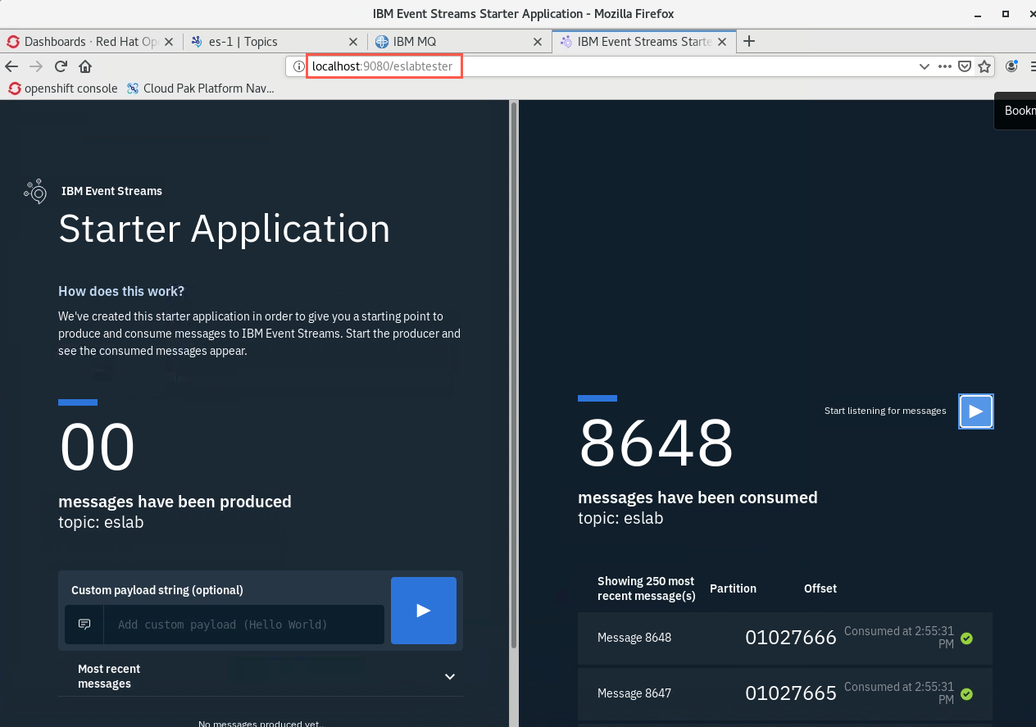Viewport: 1036px width, 727px height.
Task: Show site information for localhost
Action: pos(299,66)
